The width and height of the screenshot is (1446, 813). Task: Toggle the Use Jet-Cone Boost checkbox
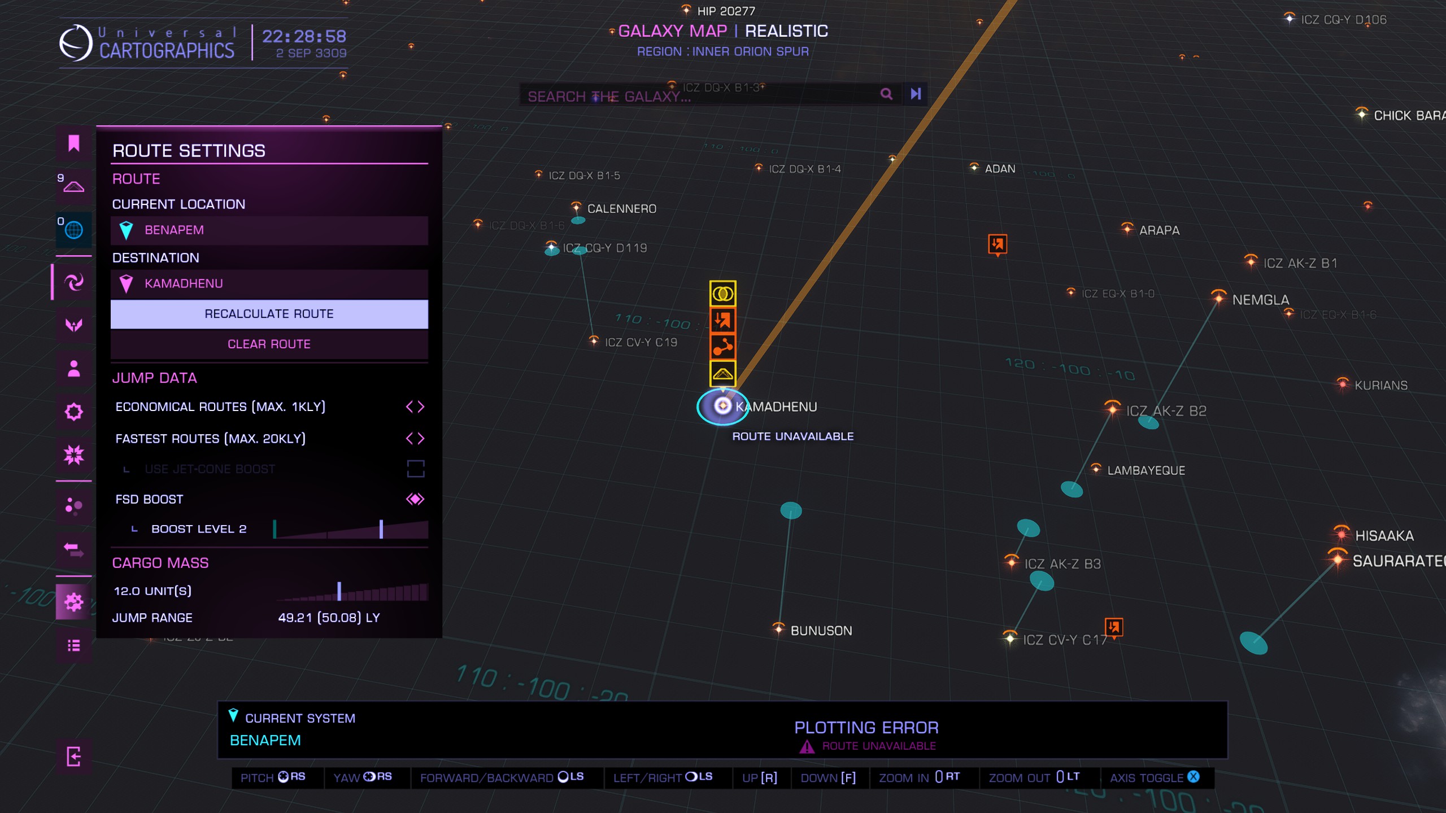pyautogui.click(x=415, y=469)
